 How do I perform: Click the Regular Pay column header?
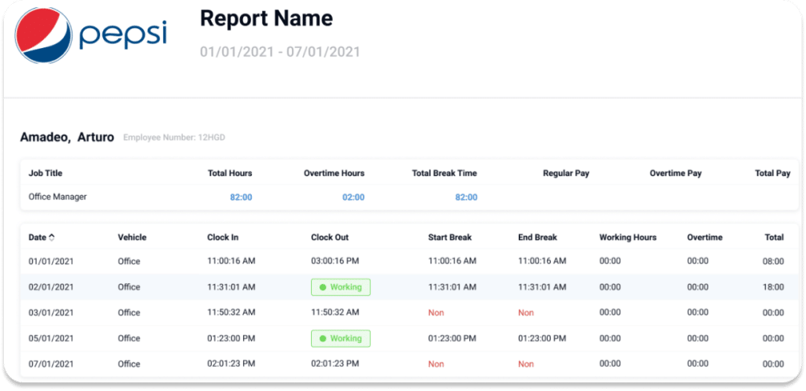coord(566,174)
